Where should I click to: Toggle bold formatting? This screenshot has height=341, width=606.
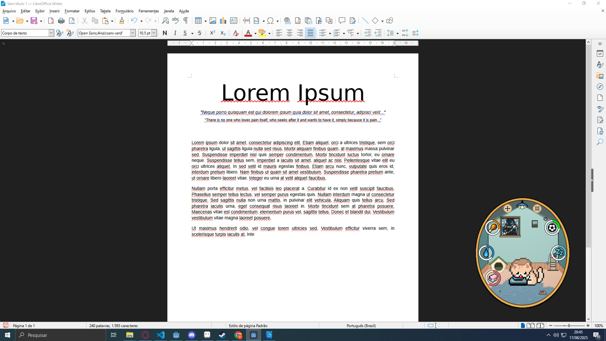pos(164,33)
